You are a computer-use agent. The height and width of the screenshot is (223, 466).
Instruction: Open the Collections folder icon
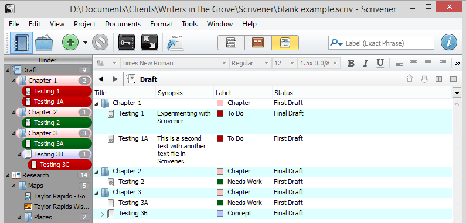click(44, 43)
